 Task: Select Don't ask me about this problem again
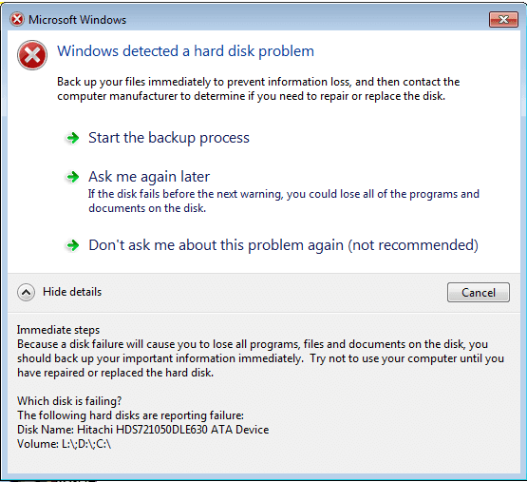283,245
